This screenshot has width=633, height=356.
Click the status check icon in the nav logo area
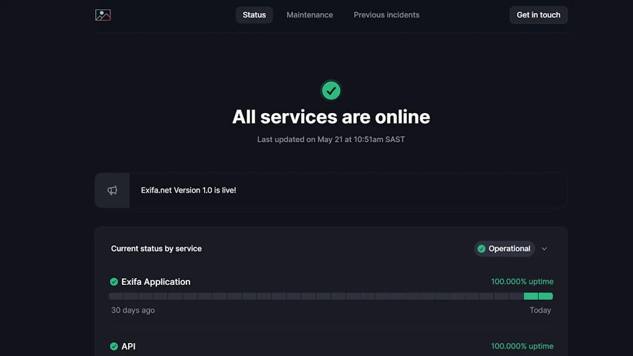[x=103, y=14]
